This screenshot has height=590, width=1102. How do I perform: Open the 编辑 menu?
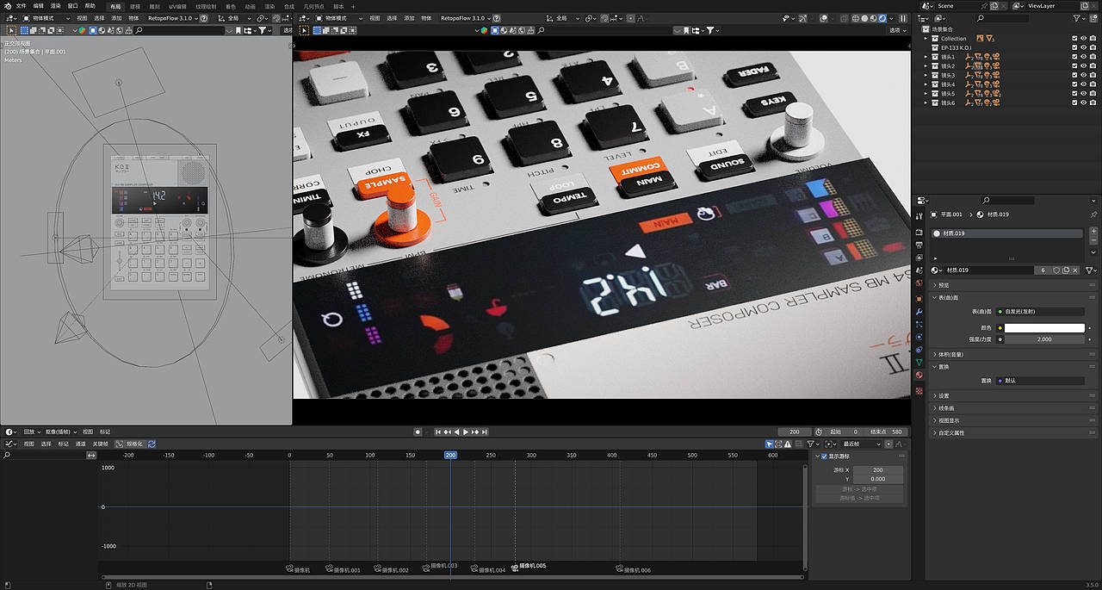pyautogui.click(x=39, y=5)
